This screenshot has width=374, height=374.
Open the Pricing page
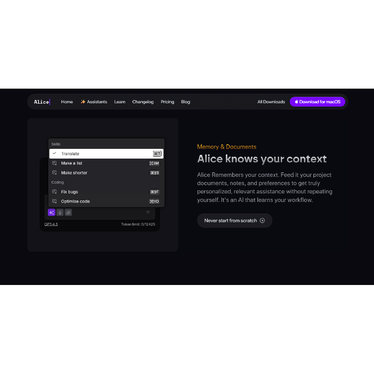click(x=168, y=102)
